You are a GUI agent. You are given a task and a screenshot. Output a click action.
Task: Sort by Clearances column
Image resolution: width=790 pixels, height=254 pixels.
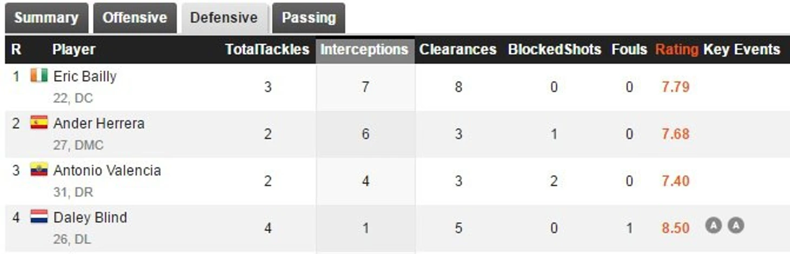[x=458, y=50]
